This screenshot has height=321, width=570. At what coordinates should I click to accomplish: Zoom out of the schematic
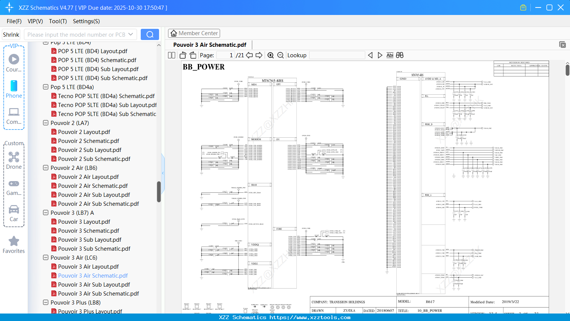click(280, 55)
